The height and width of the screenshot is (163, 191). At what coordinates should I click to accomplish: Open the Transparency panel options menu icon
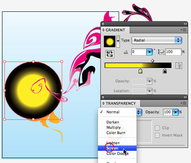[x=183, y=104]
